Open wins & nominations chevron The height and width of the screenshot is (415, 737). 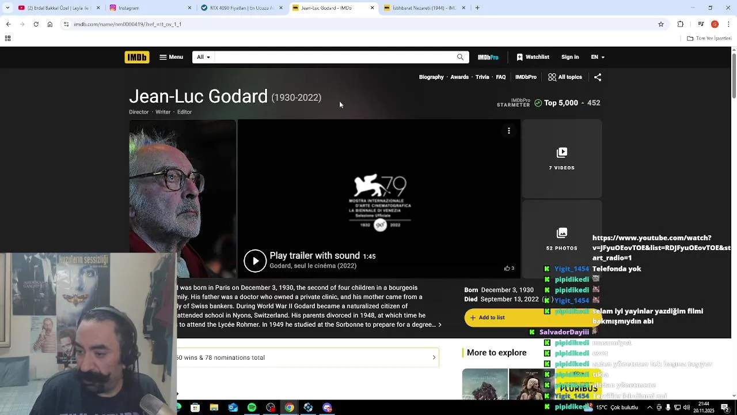[434, 357]
